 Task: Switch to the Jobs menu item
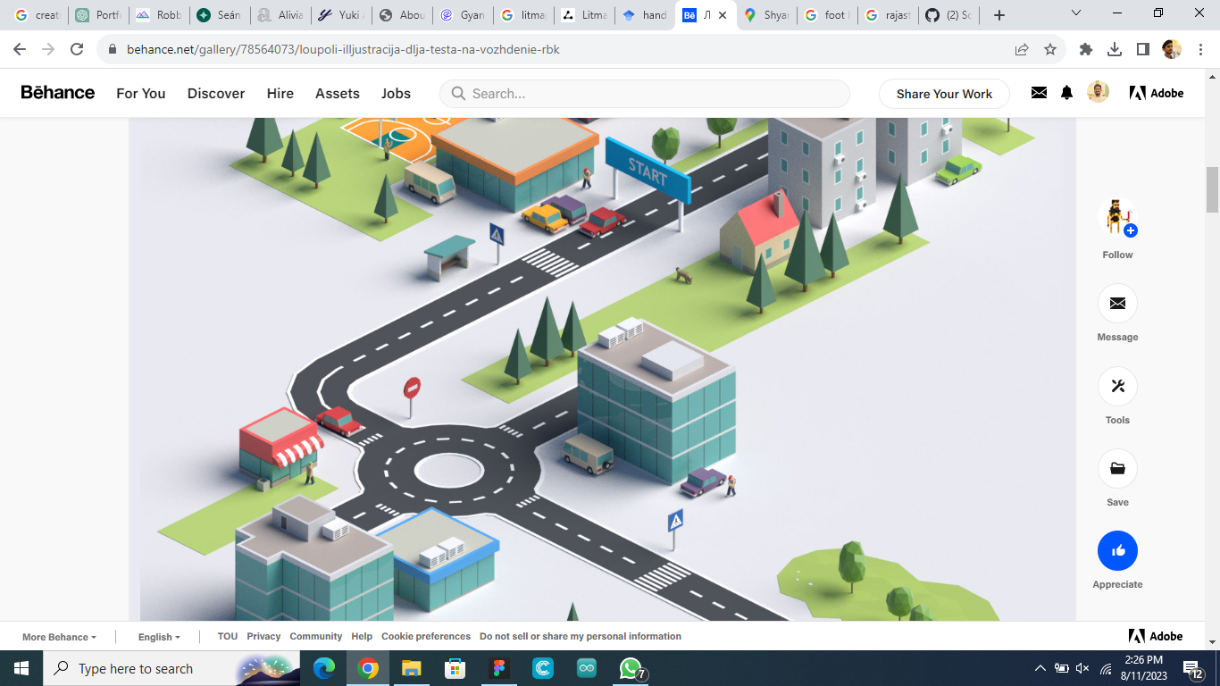coord(396,93)
